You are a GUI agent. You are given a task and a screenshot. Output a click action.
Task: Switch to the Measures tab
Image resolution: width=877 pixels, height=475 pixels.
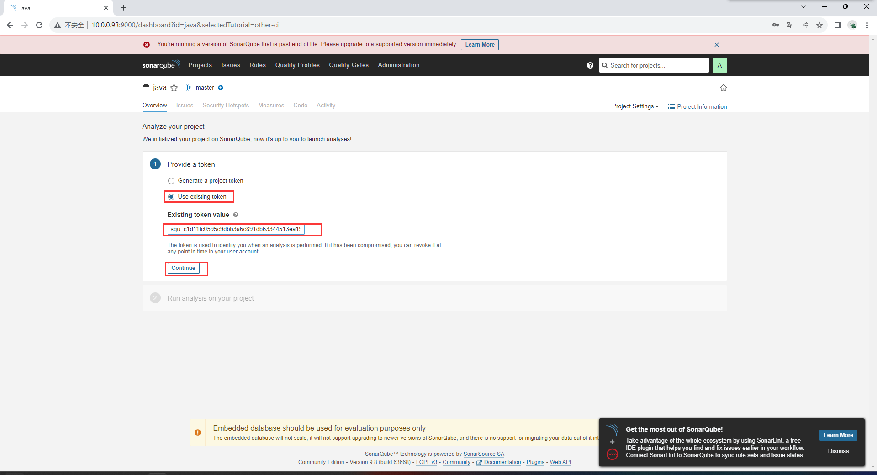(x=271, y=106)
